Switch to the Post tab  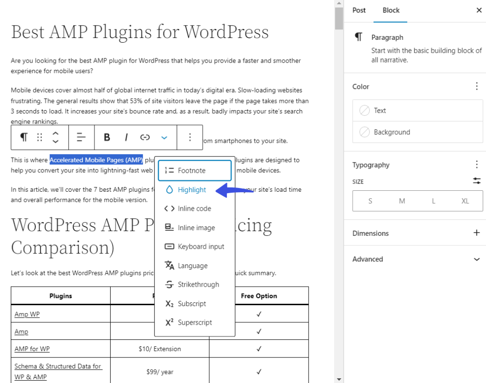pos(359,10)
